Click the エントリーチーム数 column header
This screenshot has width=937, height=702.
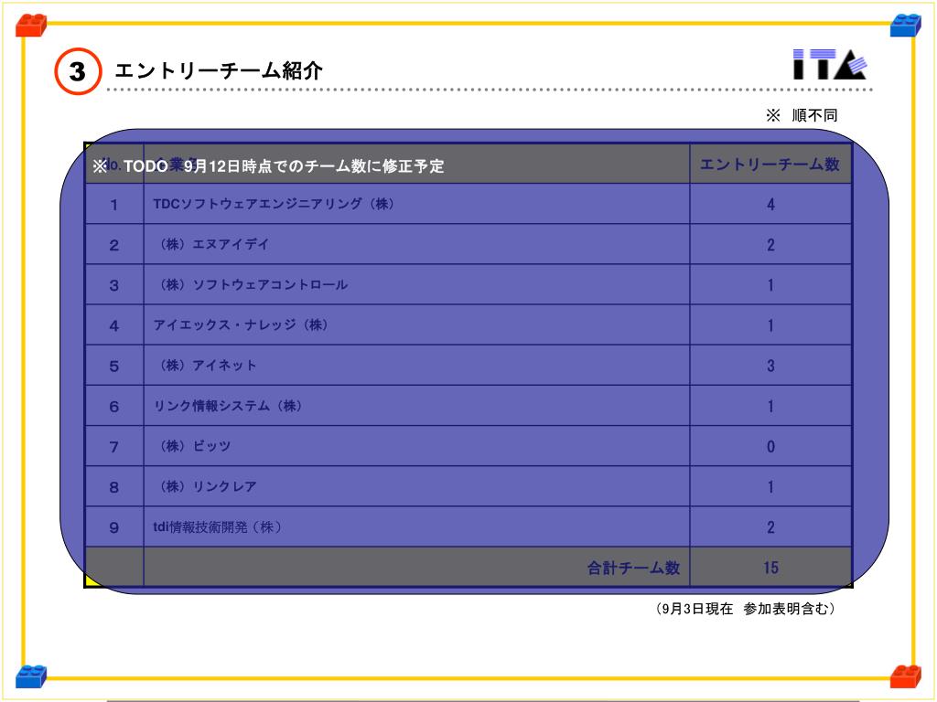[x=770, y=164]
